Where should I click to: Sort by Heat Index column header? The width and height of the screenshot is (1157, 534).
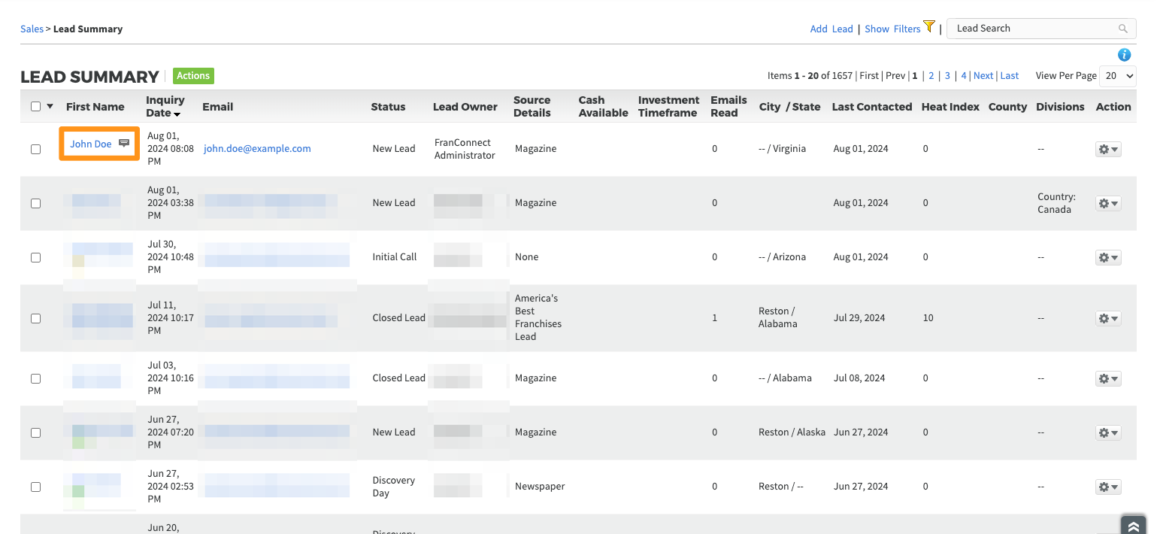click(950, 107)
